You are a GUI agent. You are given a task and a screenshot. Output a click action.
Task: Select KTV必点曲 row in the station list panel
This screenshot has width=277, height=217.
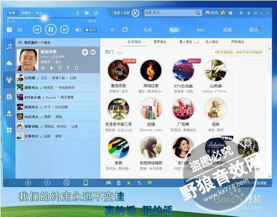[58, 97]
